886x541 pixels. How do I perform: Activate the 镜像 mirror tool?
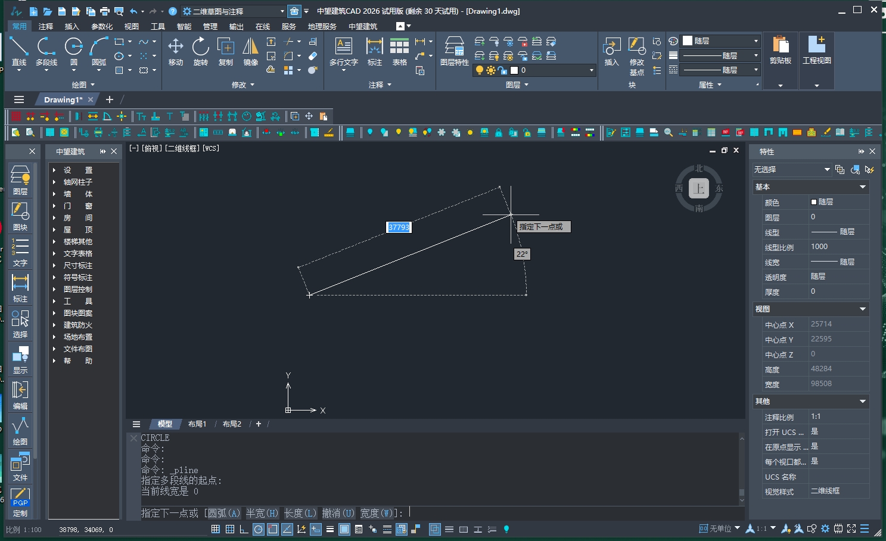[x=251, y=51]
